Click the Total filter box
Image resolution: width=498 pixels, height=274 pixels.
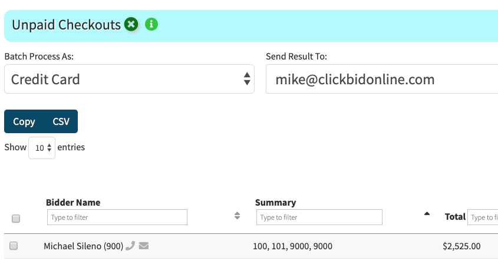tap(483, 217)
